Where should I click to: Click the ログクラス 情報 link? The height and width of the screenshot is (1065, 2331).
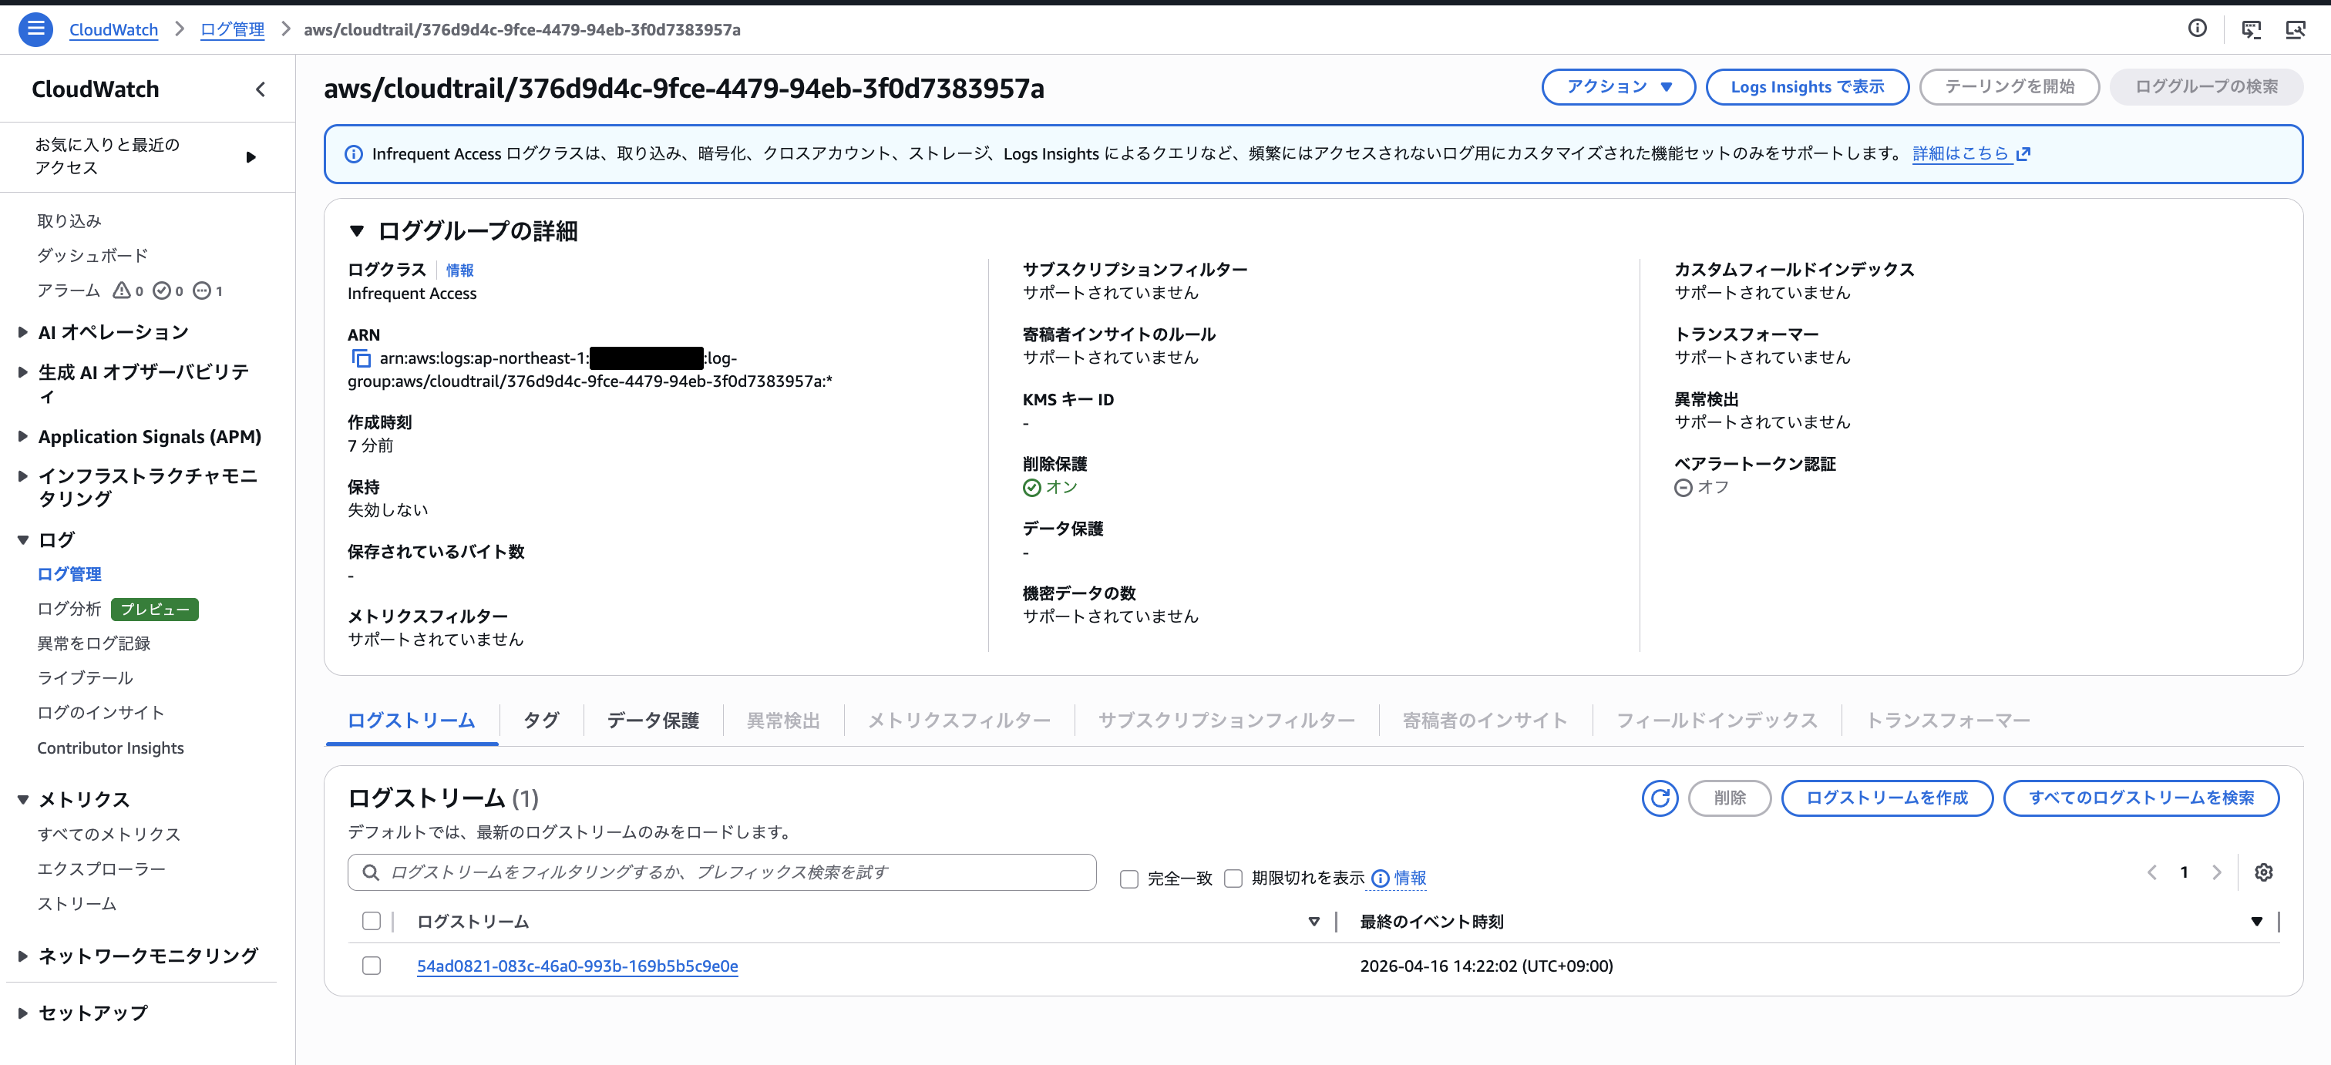[459, 270]
